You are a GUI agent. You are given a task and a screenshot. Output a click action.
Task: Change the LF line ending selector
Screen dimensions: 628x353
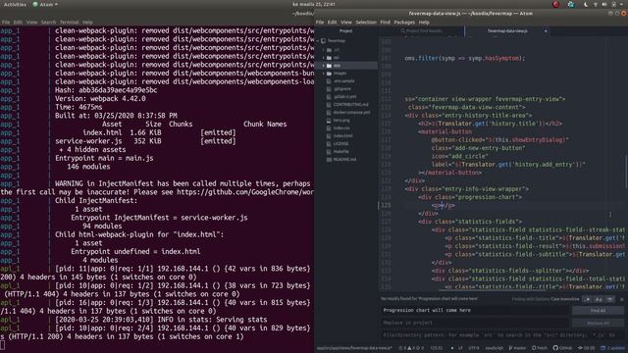460,348
